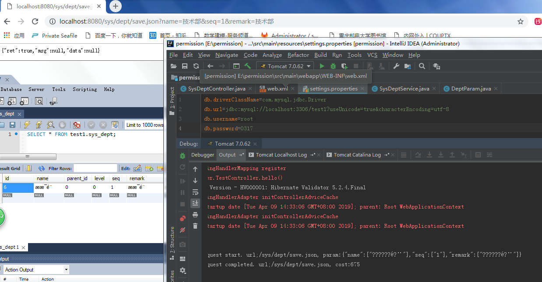This screenshot has width=542, height=282.
Task: Toggle soft-wrap in the console output
Action: (x=195, y=191)
